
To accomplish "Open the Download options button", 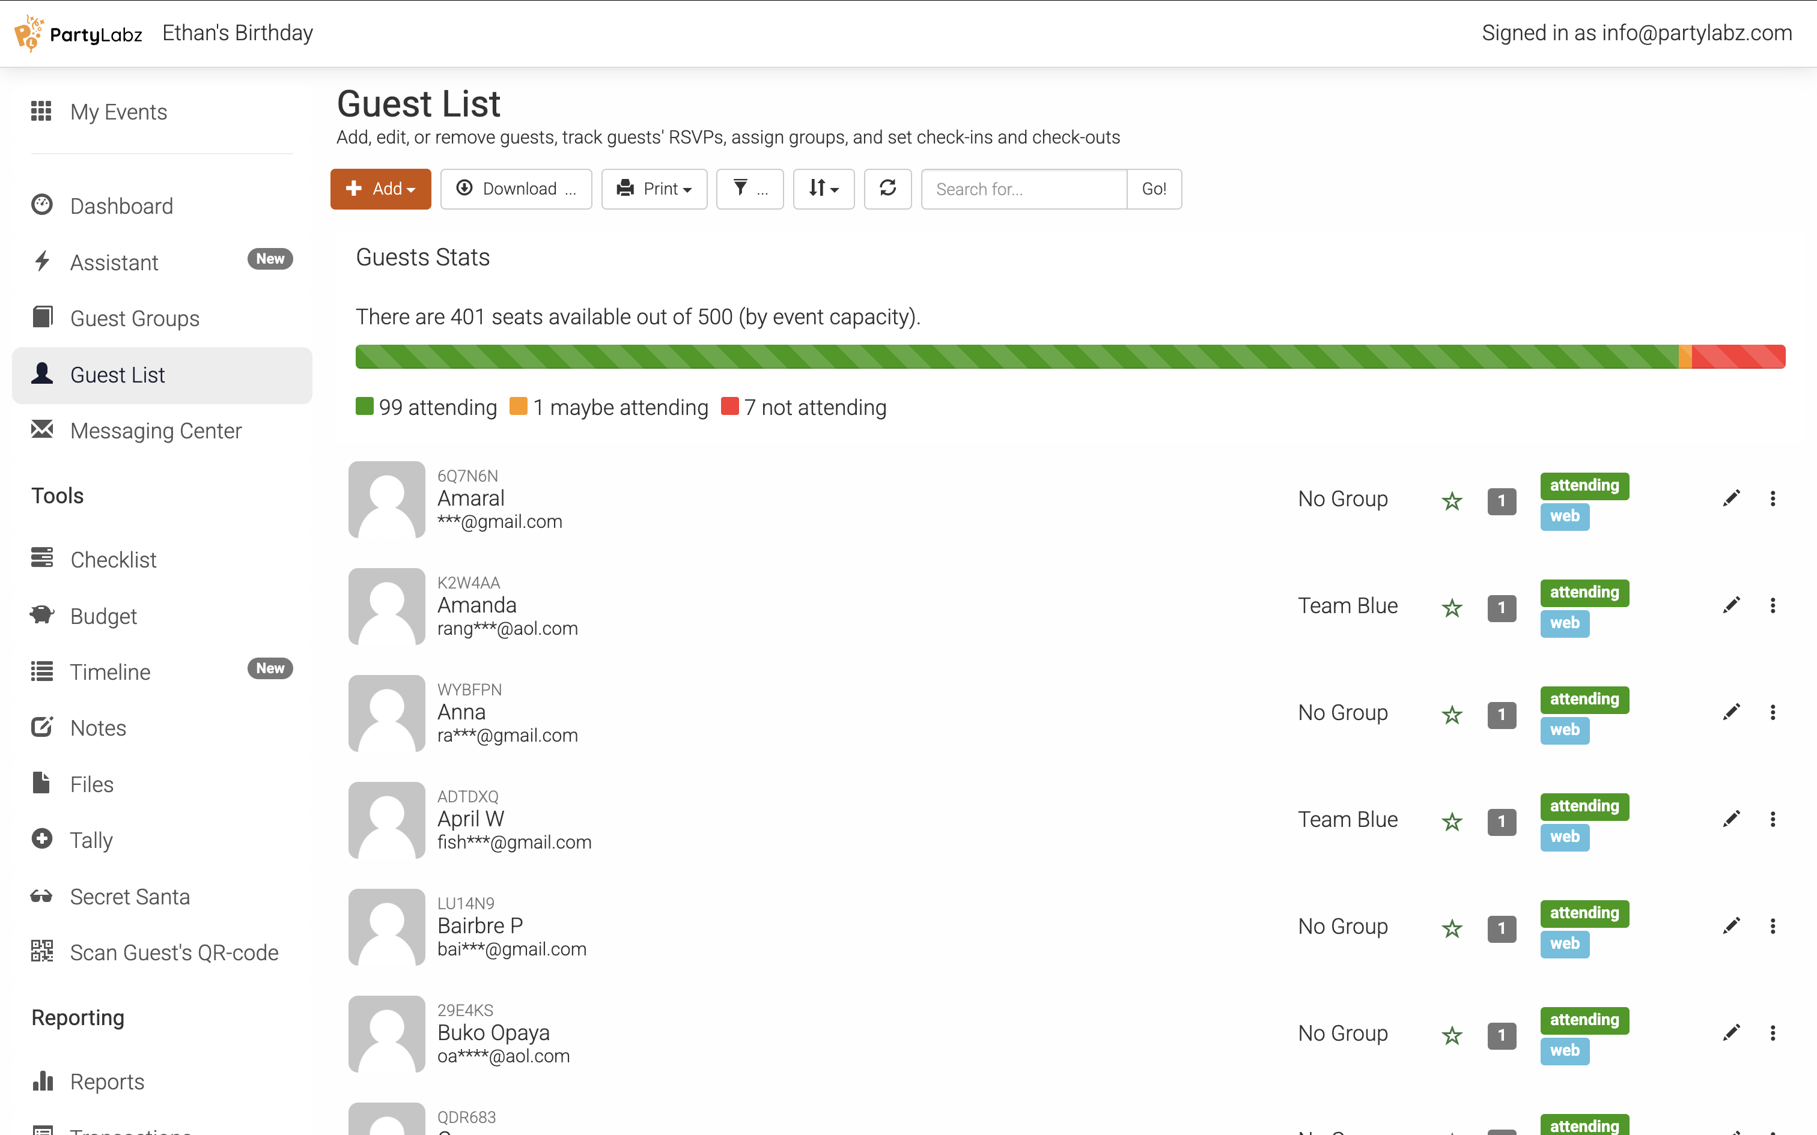I will 516,189.
